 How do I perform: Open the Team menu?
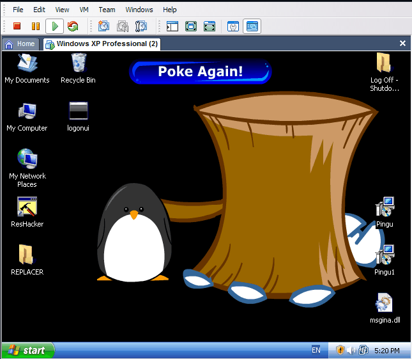(107, 10)
